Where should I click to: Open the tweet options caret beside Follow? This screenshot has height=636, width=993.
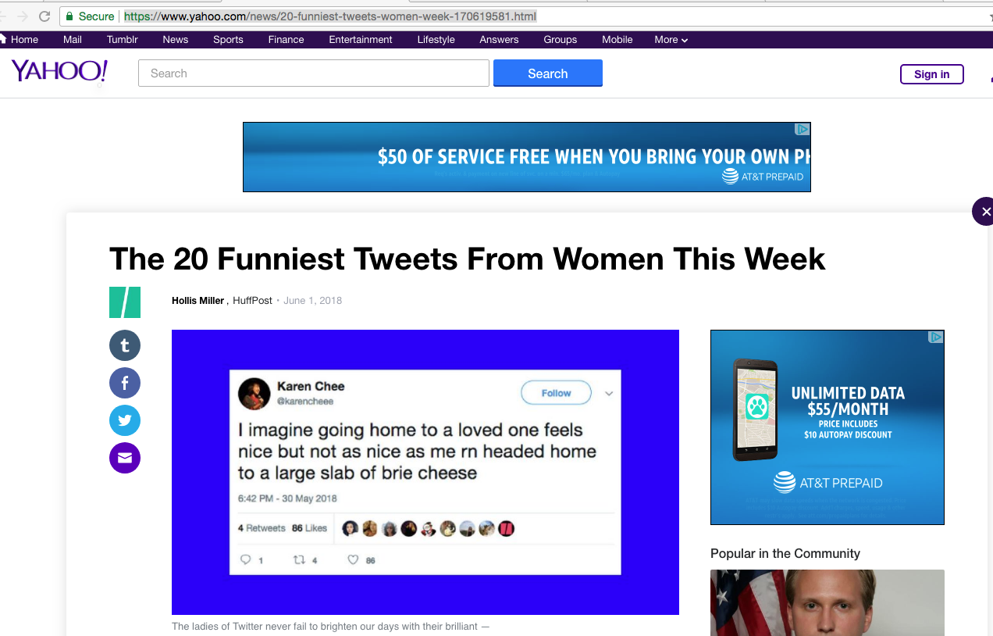[x=609, y=393]
